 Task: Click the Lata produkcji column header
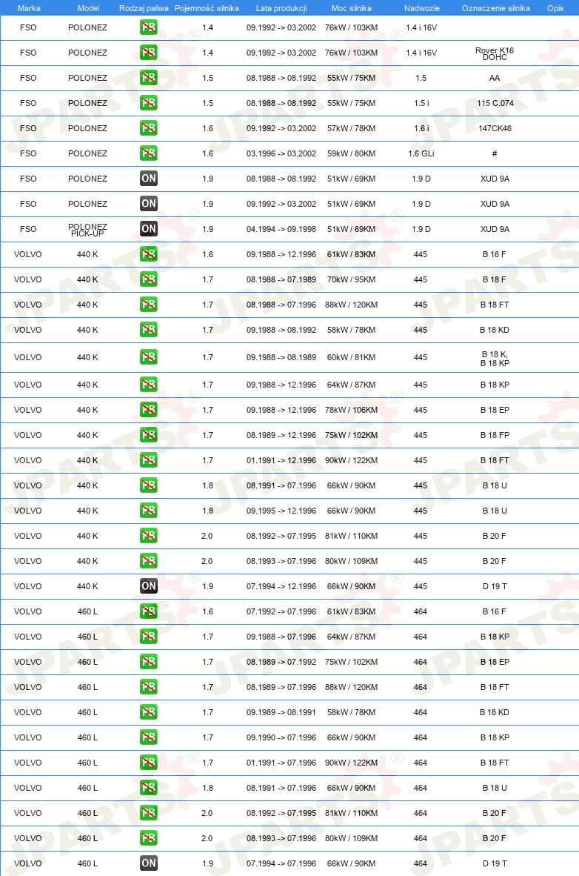281,8
